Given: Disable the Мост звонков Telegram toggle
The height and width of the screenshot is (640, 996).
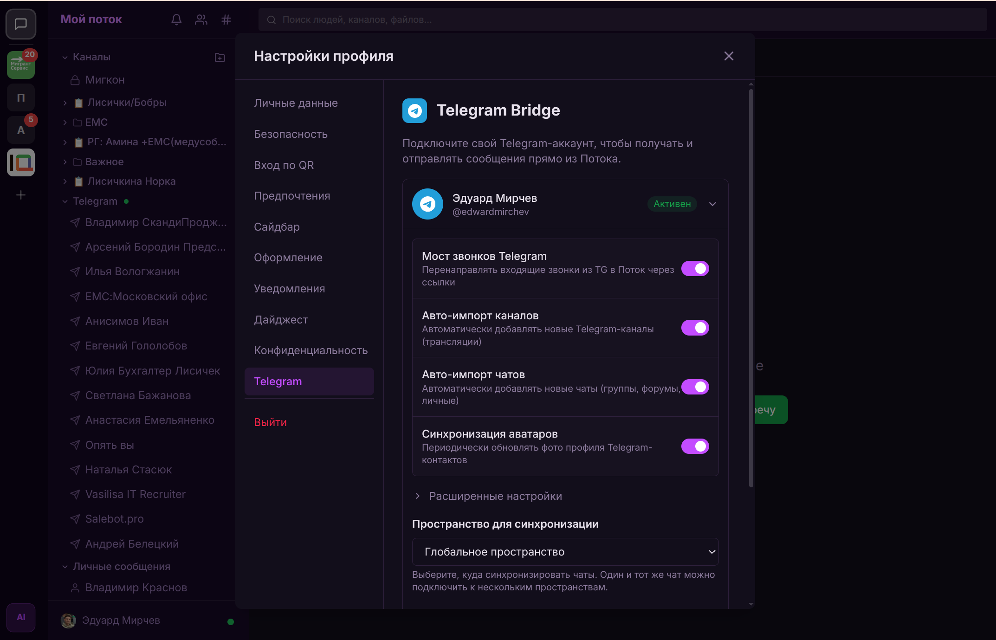Looking at the screenshot, I should [x=695, y=269].
